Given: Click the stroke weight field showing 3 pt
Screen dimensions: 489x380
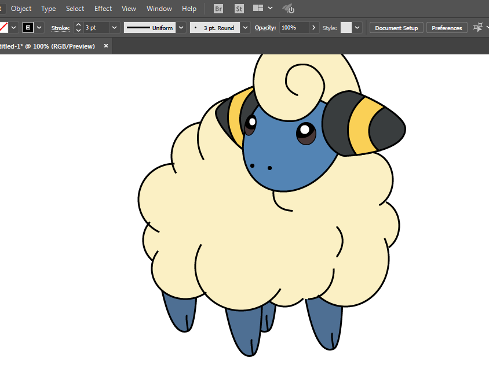Looking at the screenshot, I should point(97,28).
